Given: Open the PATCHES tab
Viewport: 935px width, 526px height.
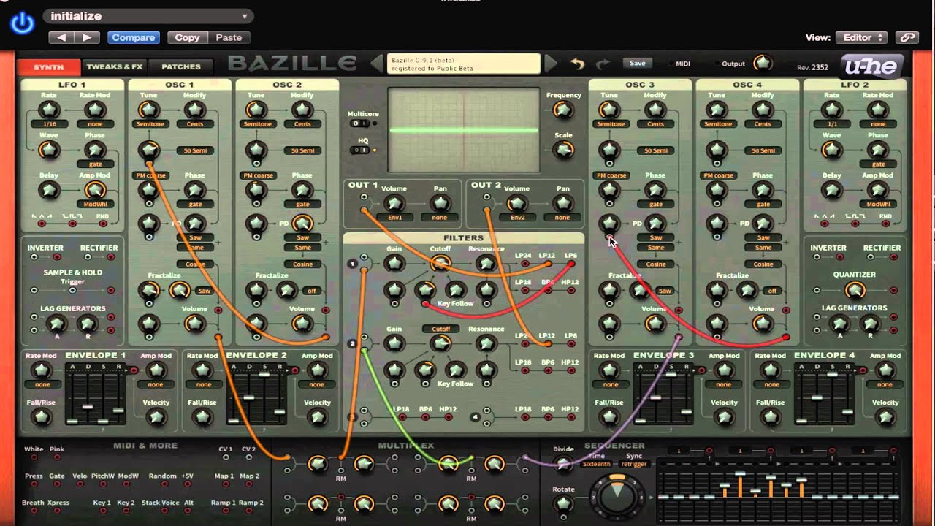Looking at the screenshot, I should pos(180,66).
